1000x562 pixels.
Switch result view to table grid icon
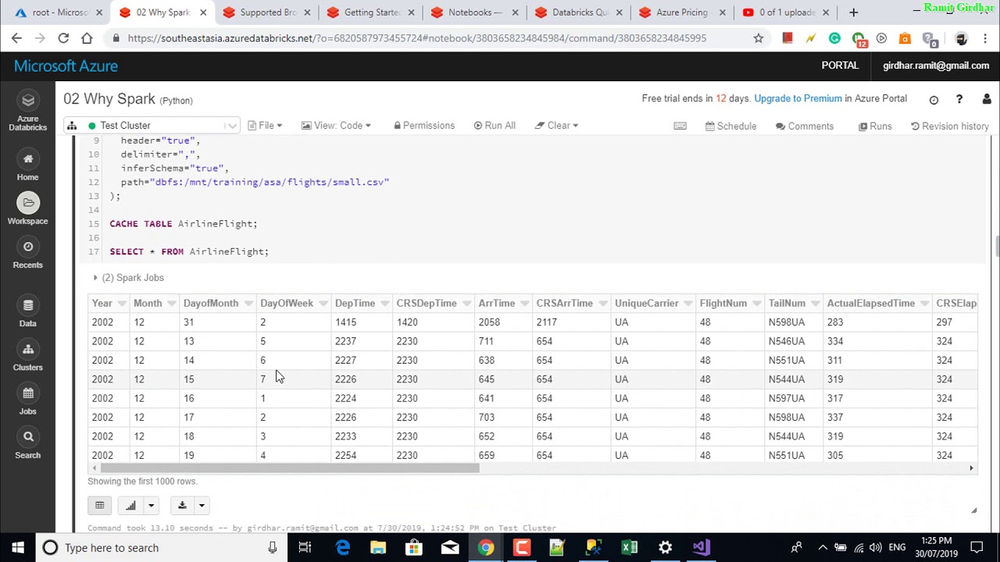99,505
